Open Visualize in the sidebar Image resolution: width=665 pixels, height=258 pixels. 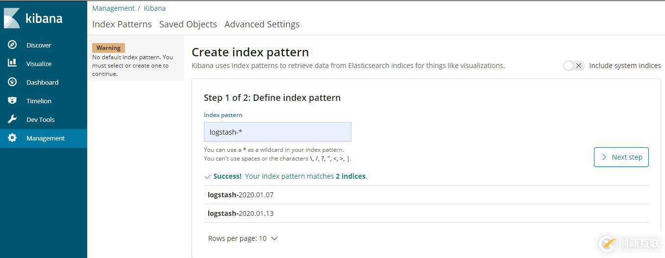[44, 64]
